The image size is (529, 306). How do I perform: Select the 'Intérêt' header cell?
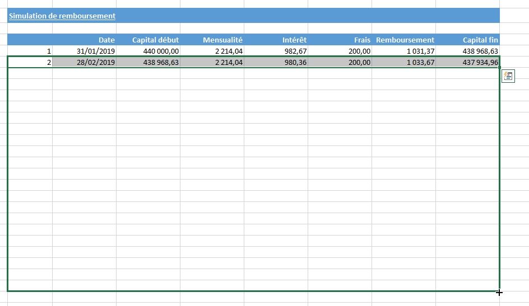[276, 40]
